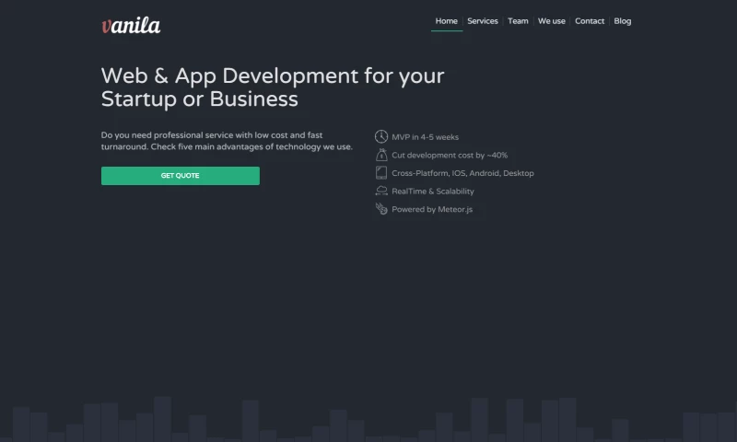This screenshot has width=737, height=442.
Task: Open the Blog link
Action: pyautogui.click(x=623, y=21)
